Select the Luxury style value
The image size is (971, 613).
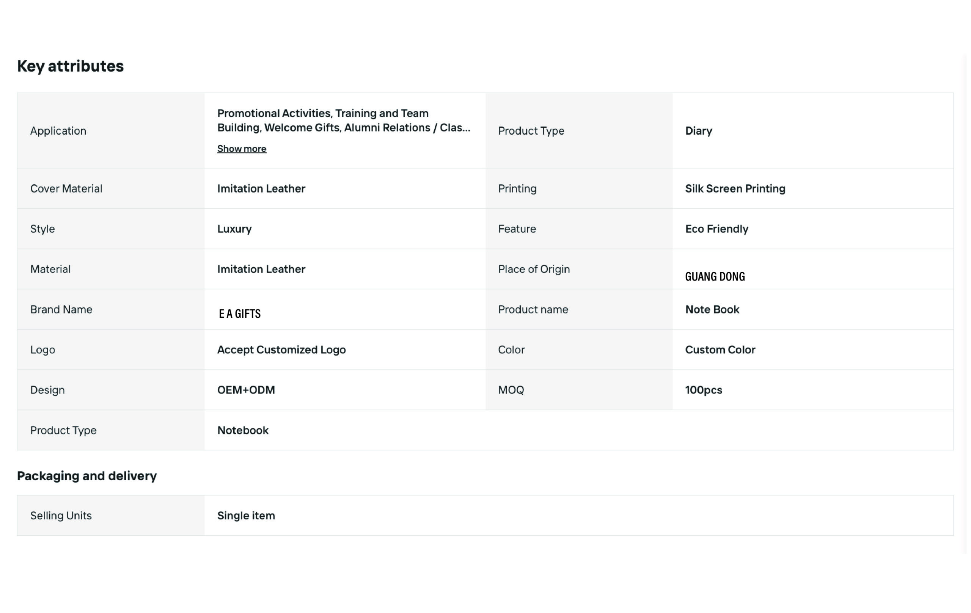pos(234,229)
